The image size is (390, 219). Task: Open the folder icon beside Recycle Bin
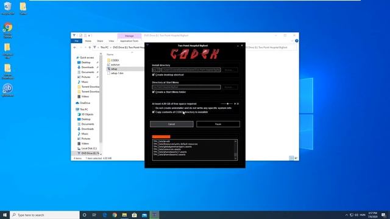pyautogui.click(x=23, y=8)
